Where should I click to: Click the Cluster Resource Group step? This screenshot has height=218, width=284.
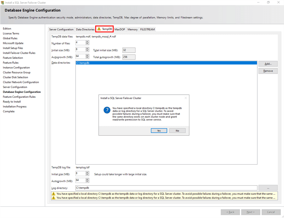[17, 72]
